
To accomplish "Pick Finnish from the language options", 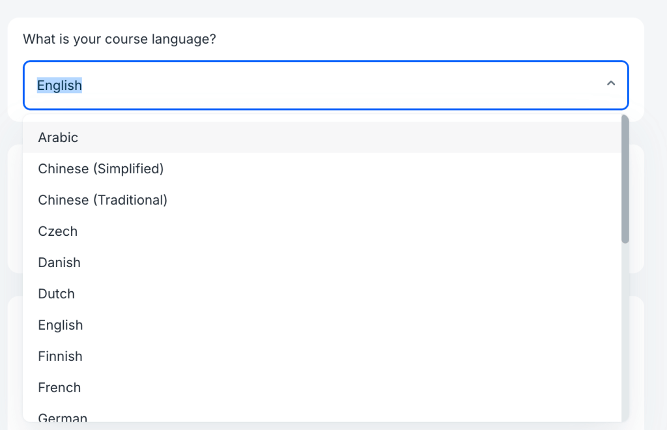I will click(60, 356).
